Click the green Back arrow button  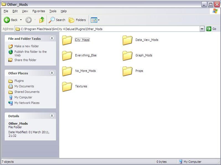point(7,20)
